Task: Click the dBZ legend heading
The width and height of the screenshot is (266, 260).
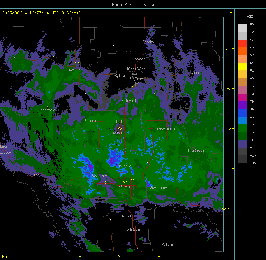Action: pos(250,17)
